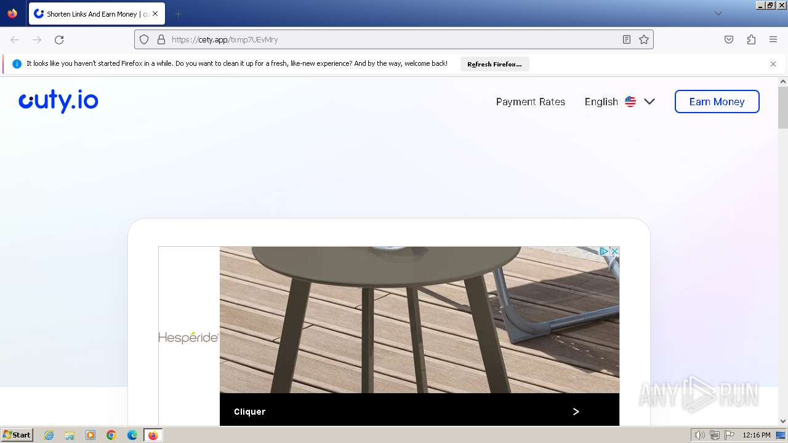788x443 pixels.
Task: Open the Save to Pocket icon
Action: [729, 39]
